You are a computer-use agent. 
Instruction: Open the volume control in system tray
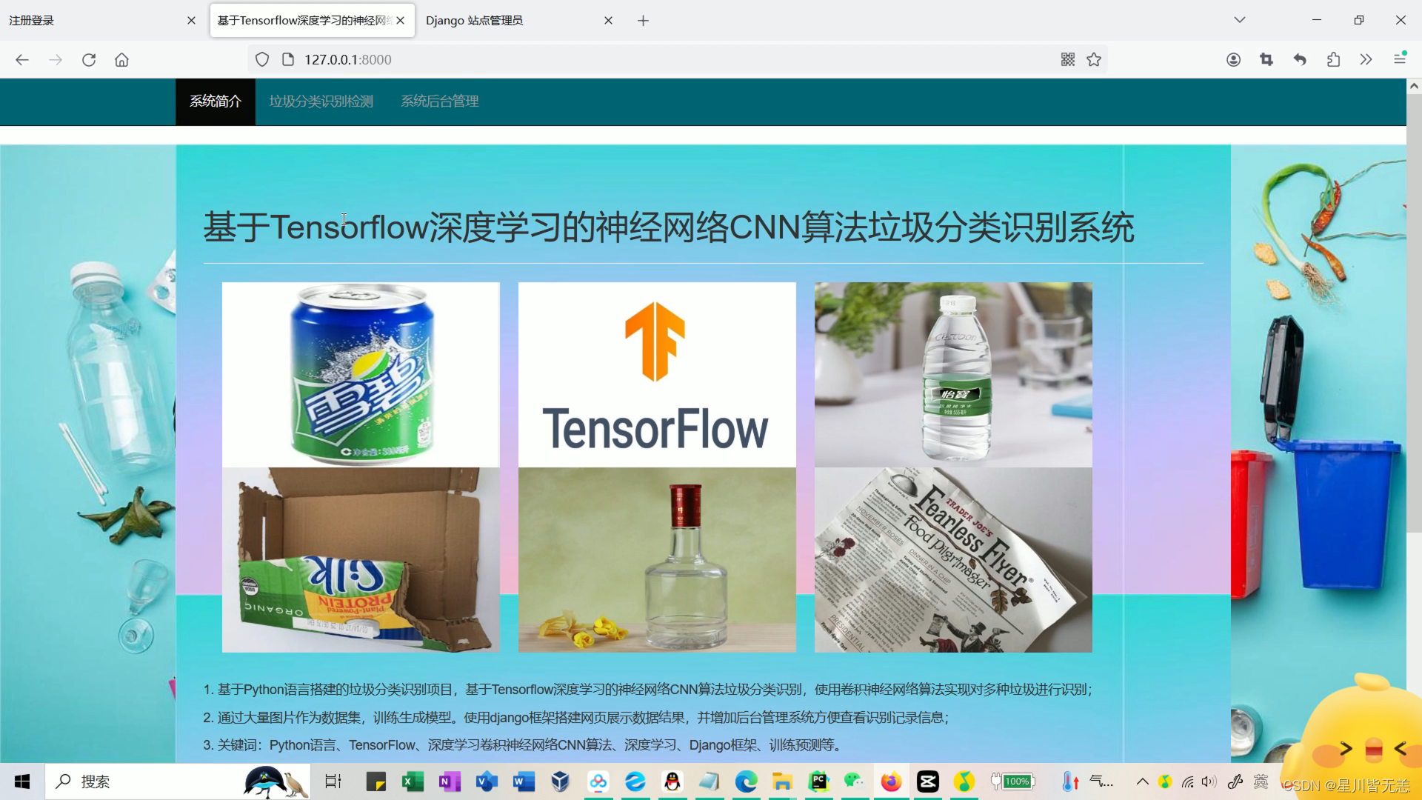(1207, 781)
